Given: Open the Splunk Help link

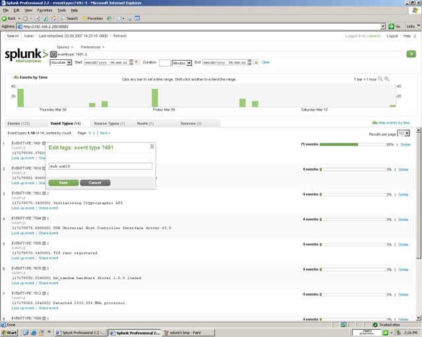Looking at the screenshot, I should pyautogui.click(x=407, y=36).
